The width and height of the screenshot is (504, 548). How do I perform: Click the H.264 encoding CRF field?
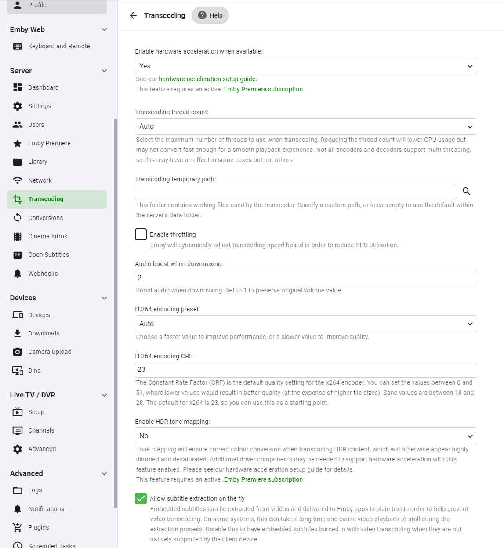(306, 370)
